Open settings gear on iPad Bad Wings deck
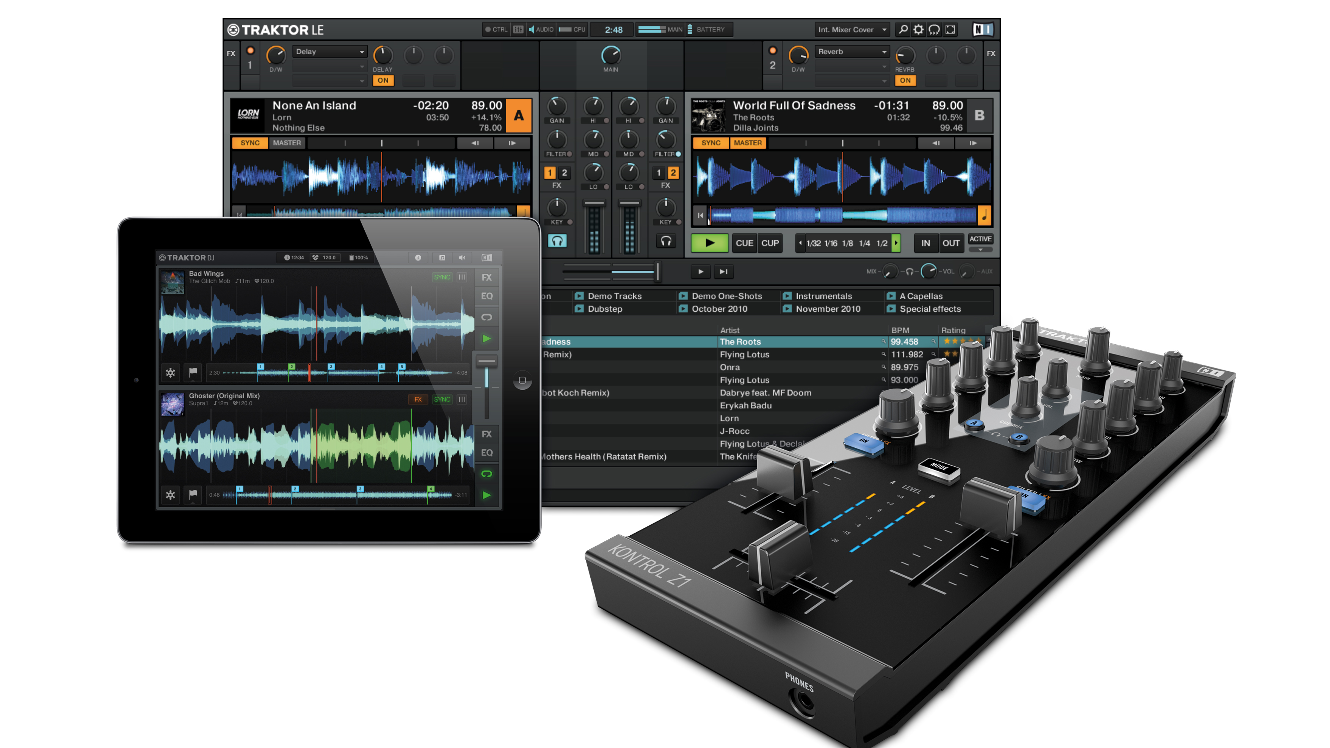Image resolution: width=1330 pixels, height=748 pixels. click(x=170, y=372)
